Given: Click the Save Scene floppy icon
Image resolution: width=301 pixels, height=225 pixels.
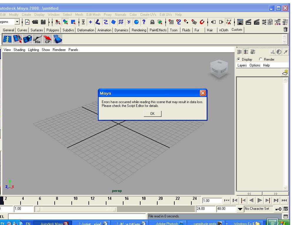Looking at the screenshot, I should click(x=43, y=22).
